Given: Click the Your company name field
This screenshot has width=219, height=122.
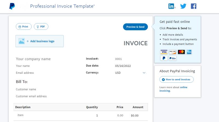Looking at the screenshot, I should [x=33, y=59].
